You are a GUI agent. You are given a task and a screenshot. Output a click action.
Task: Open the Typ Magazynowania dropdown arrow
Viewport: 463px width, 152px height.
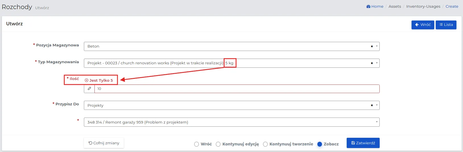click(x=377, y=63)
